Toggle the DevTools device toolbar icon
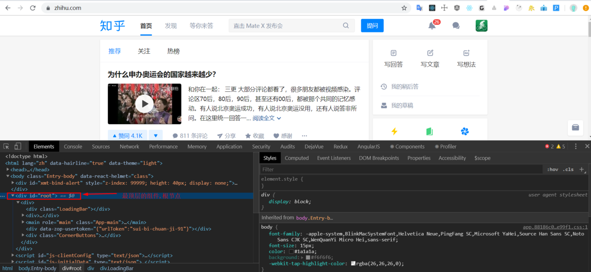 coord(18,146)
